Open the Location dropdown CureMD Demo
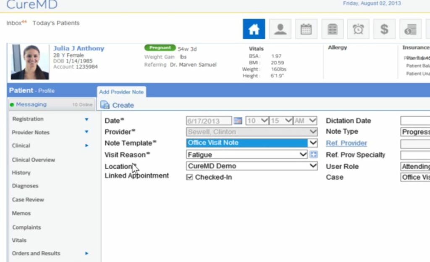Image resolution: width=430 pixels, height=262 pixels. [x=252, y=166]
